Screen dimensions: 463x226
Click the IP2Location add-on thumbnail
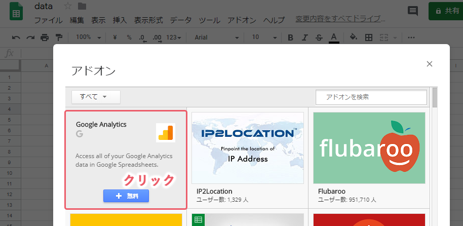point(248,148)
